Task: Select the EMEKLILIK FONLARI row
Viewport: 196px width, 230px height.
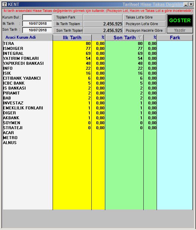Action: 98,108
